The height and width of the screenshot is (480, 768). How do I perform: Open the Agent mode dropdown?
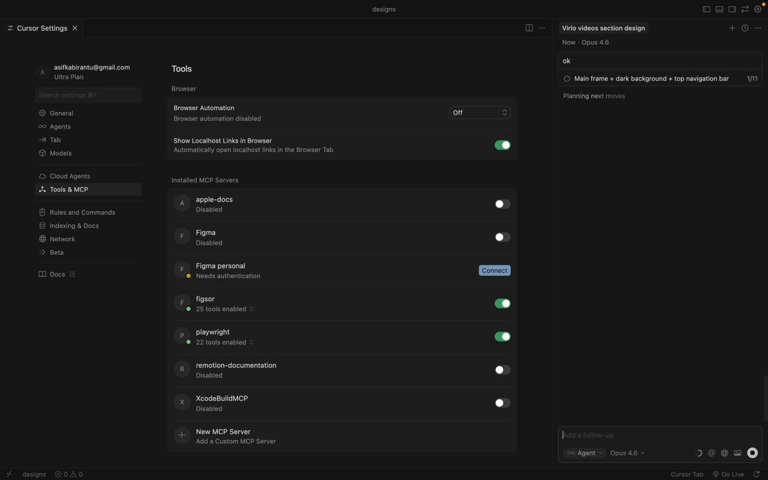pyautogui.click(x=584, y=453)
